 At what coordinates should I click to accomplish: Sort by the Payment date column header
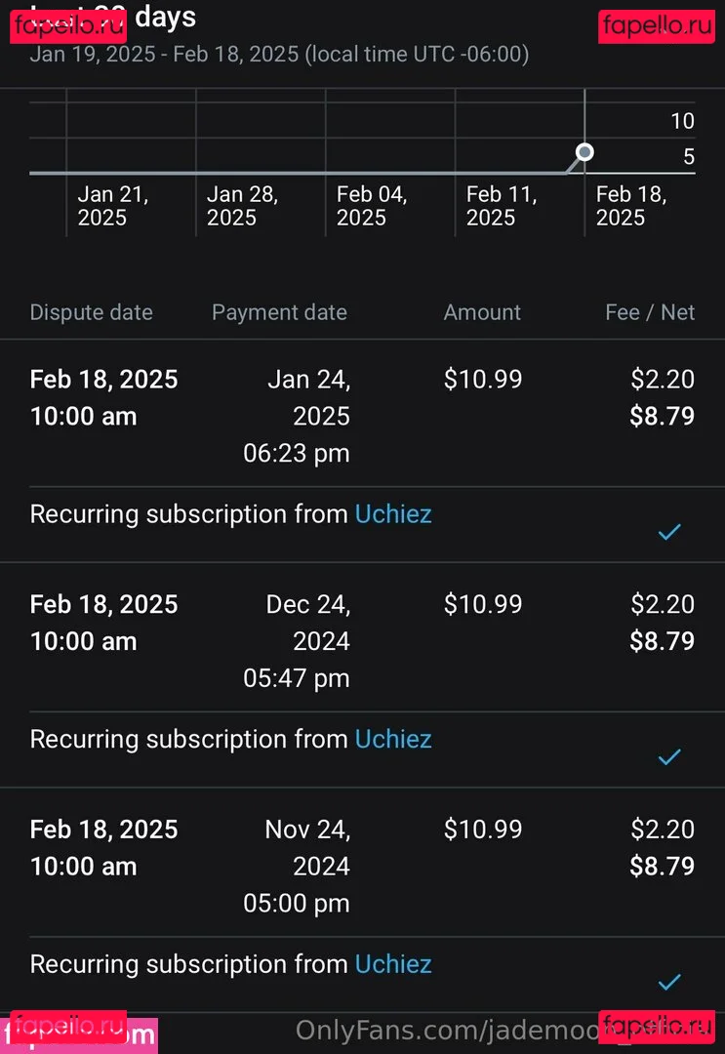pos(279,312)
